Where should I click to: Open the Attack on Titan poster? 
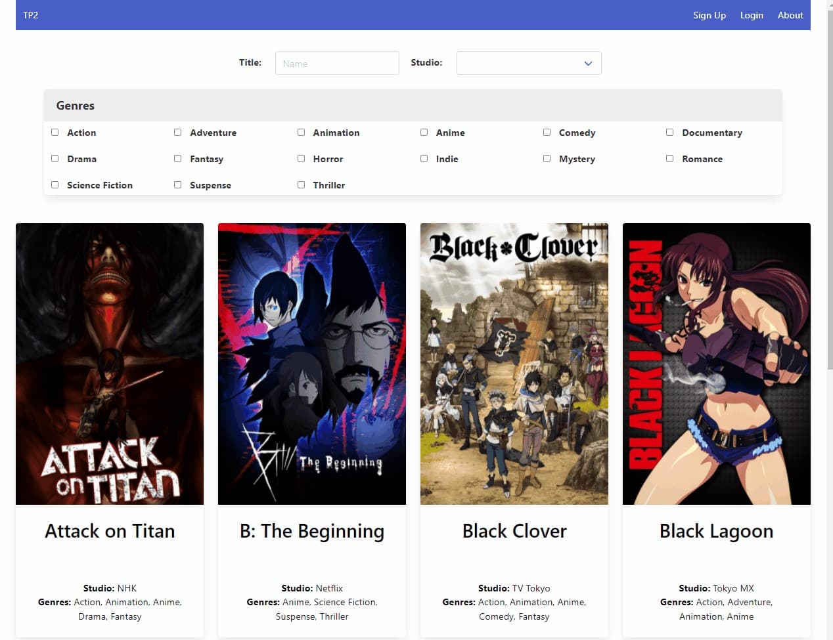tap(110, 364)
